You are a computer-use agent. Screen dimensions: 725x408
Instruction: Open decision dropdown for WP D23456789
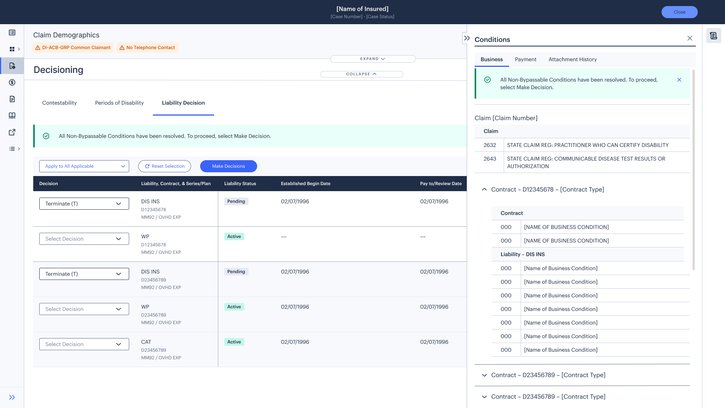point(84,309)
